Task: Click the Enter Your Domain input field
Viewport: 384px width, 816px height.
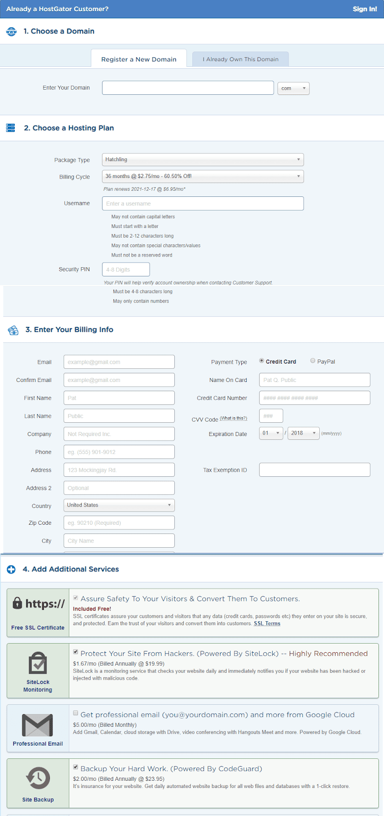Action: 188,87
